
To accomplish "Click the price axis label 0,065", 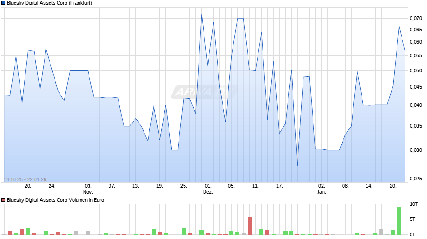I will pos(416,30).
